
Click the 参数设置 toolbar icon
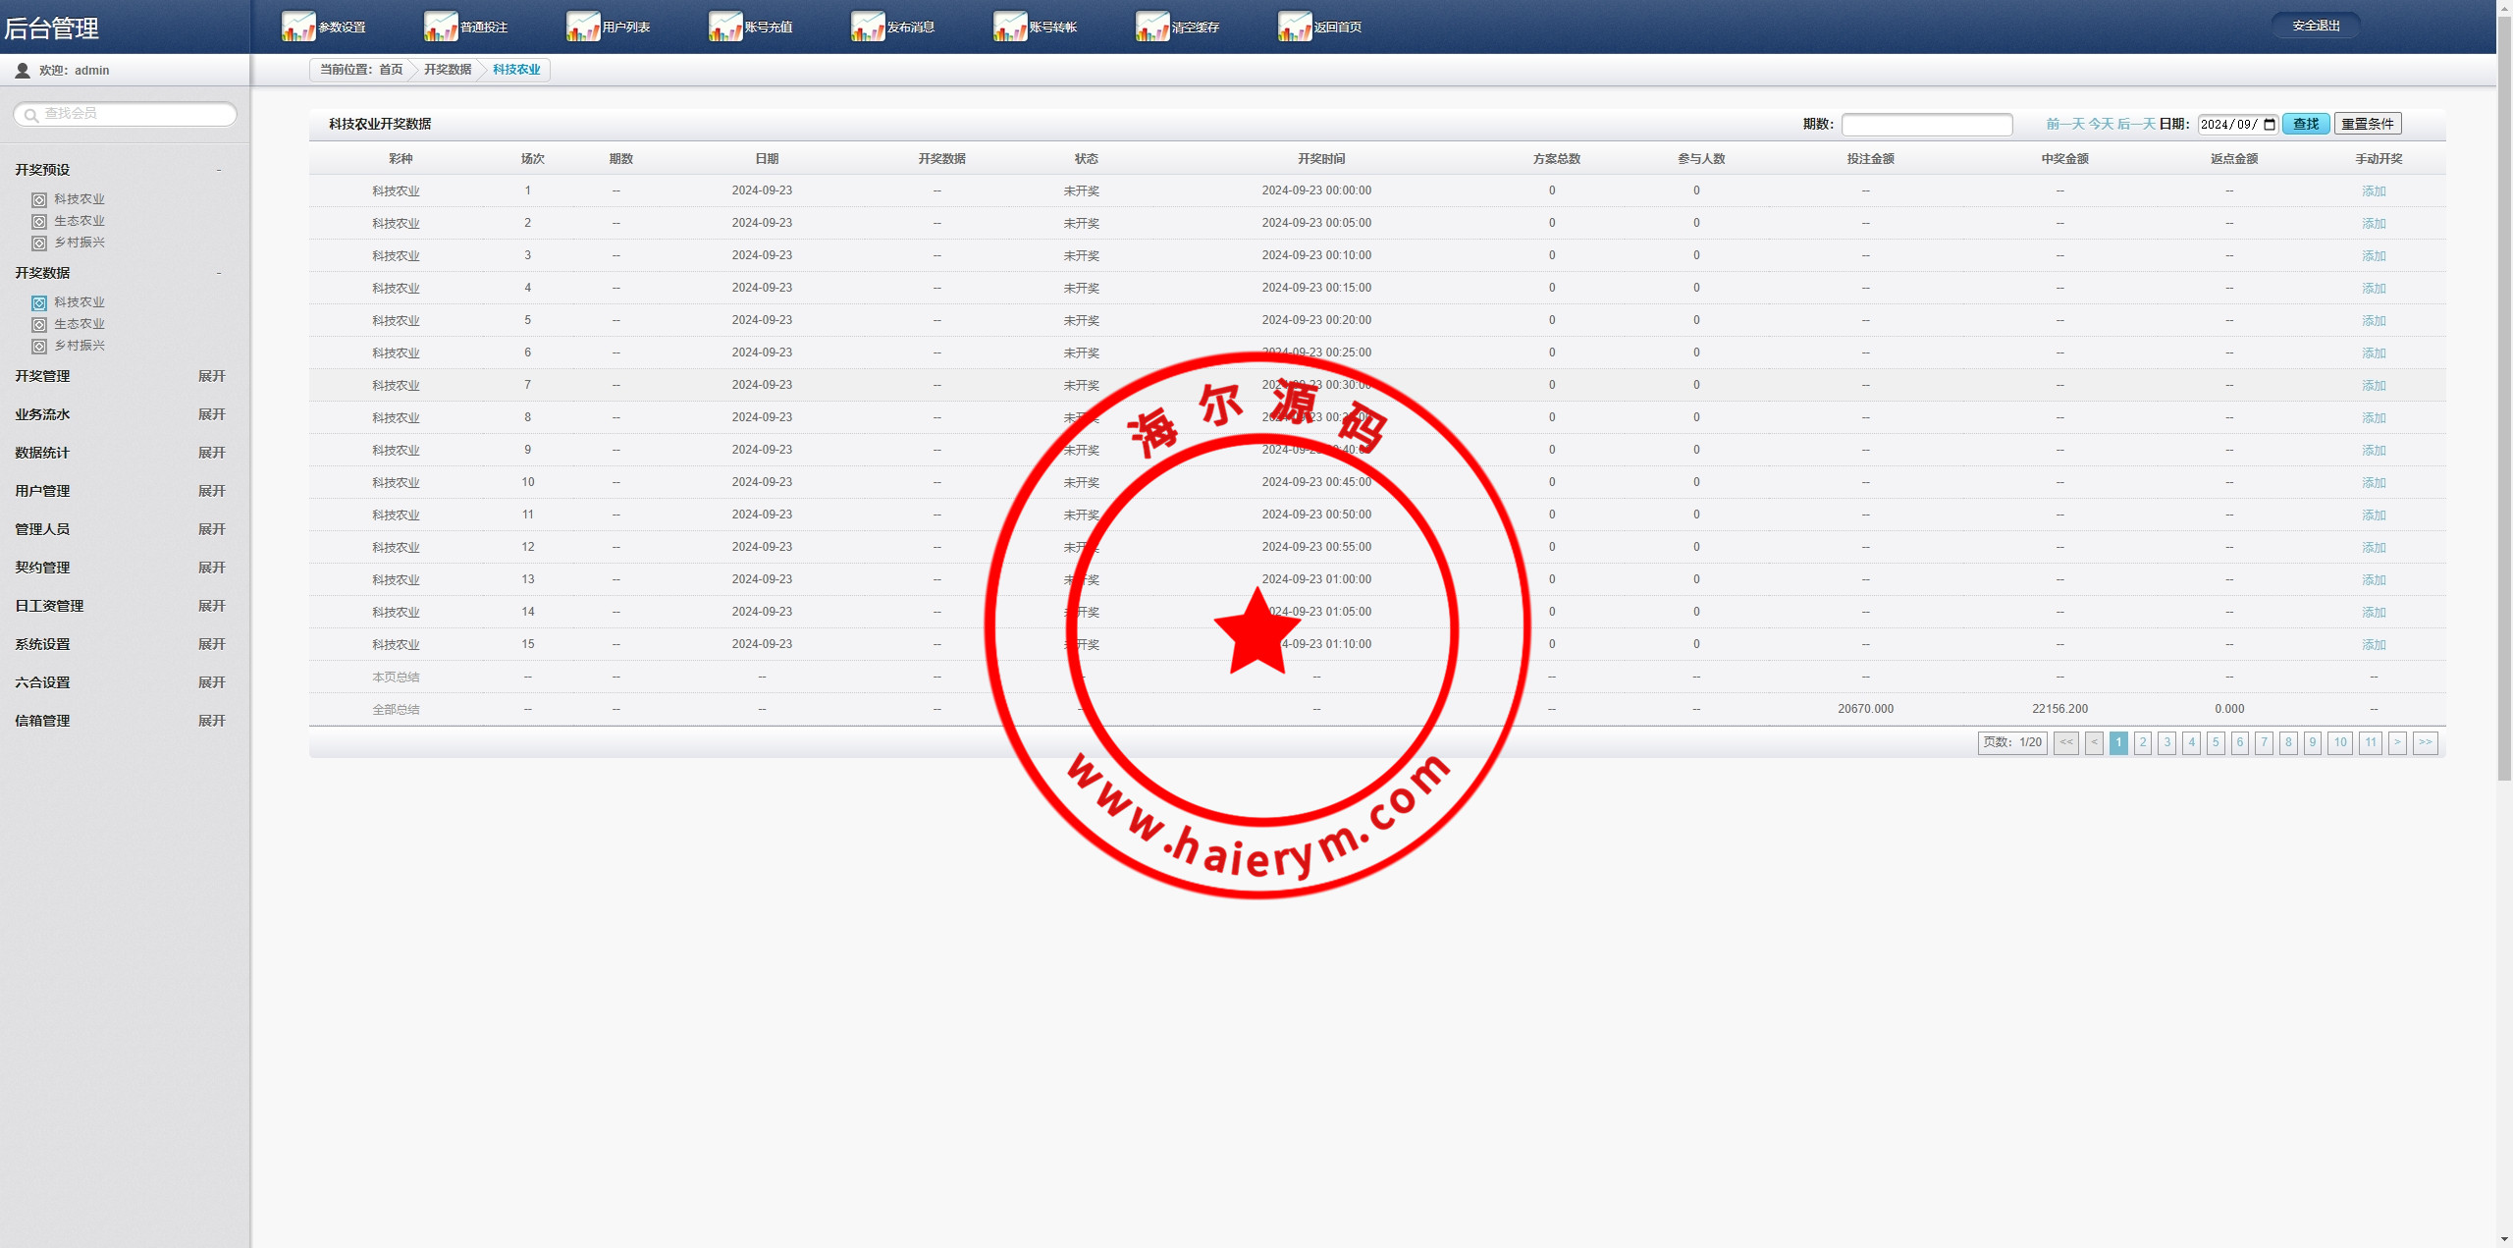[x=298, y=27]
